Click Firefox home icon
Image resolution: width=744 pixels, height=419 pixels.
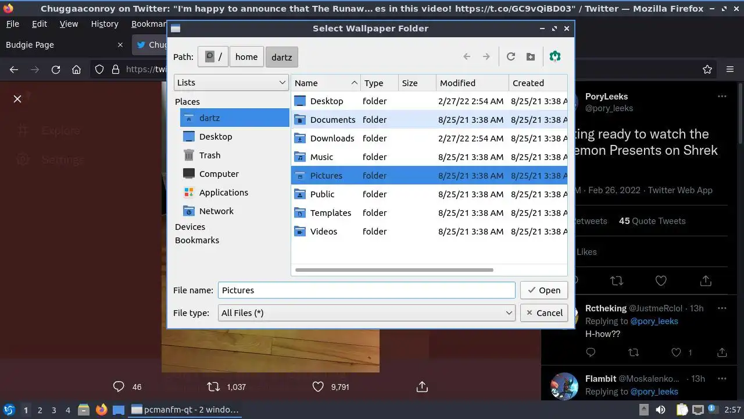point(76,69)
